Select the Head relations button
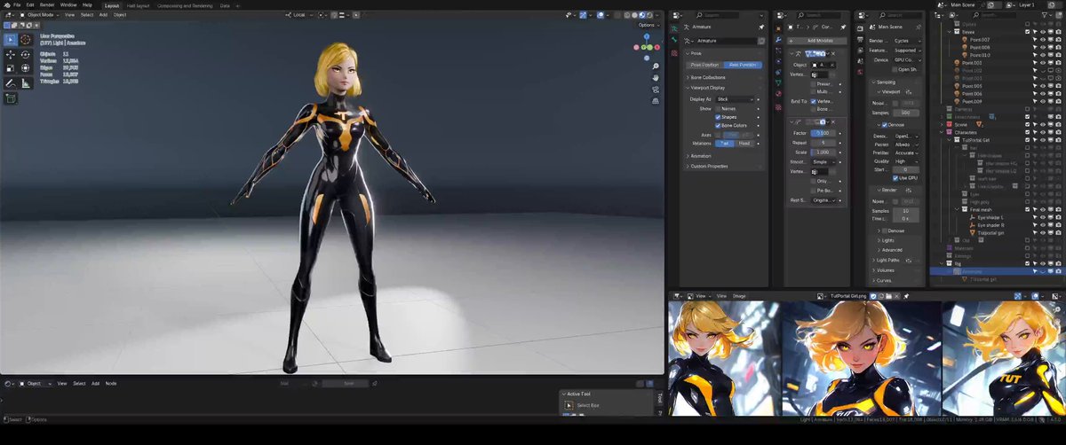The height and width of the screenshot is (445, 1066). [x=745, y=143]
